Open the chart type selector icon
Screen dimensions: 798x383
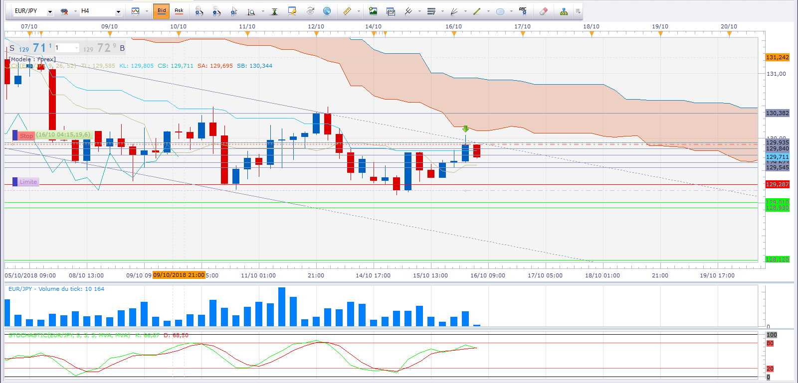pyautogui.click(x=135, y=11)
